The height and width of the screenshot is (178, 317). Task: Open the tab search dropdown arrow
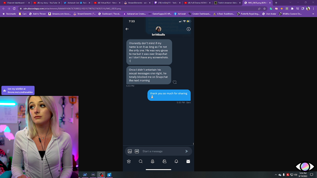click(x=290, y=2)
